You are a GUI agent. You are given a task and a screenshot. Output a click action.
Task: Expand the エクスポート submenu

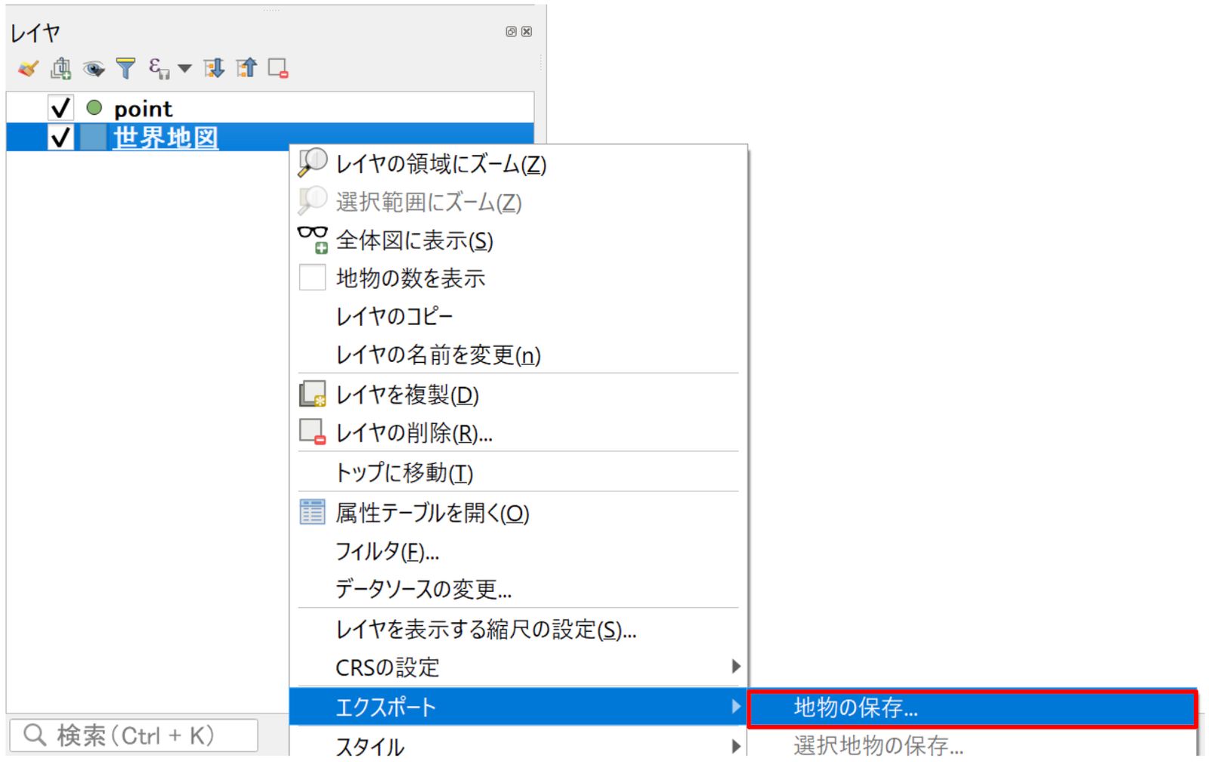coord(518,707)
